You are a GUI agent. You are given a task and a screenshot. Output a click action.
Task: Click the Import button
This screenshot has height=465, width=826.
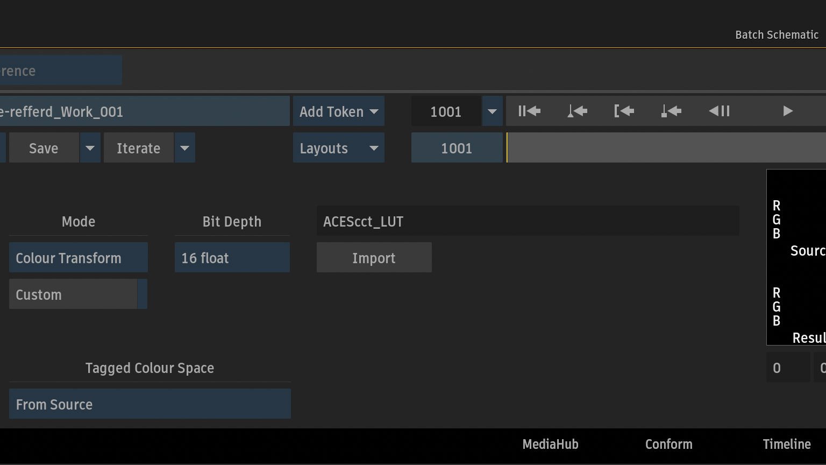click(374, 258)
